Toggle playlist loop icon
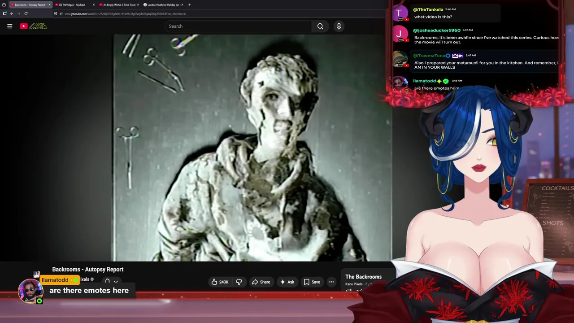This screenshot has width=574, height=323. pyautogui.click(x=349, y=291)
